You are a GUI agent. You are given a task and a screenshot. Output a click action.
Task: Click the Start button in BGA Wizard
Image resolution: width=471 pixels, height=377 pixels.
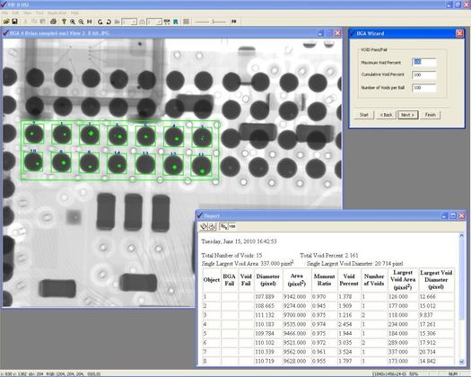[363, 115]
